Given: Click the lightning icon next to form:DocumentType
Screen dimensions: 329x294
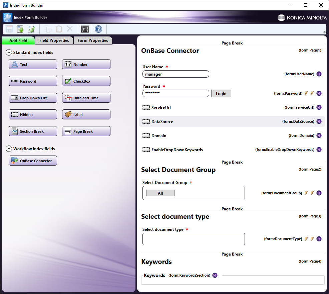Looking at the screenshot, I should tap(306, 239).
